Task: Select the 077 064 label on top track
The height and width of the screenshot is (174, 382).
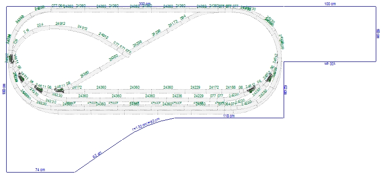Action: click(x=57, y=5)
